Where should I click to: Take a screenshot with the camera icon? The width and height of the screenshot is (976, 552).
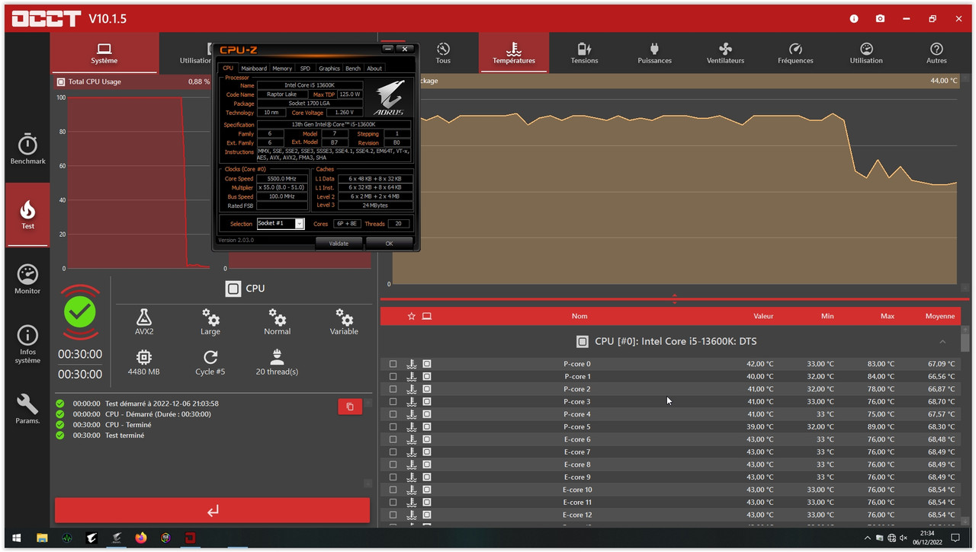880,18
